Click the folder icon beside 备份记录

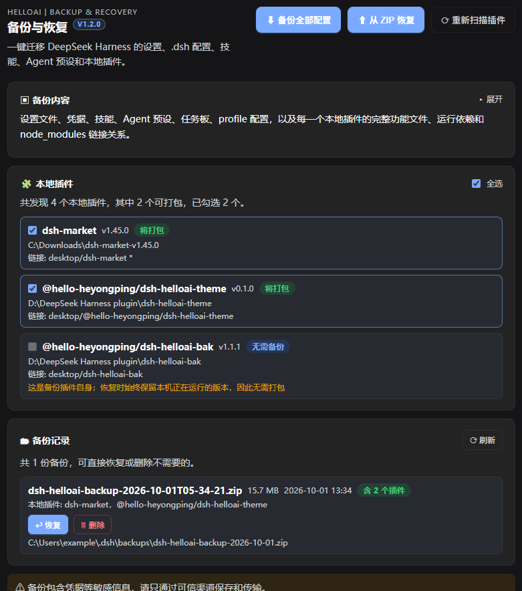pos(25,441)
